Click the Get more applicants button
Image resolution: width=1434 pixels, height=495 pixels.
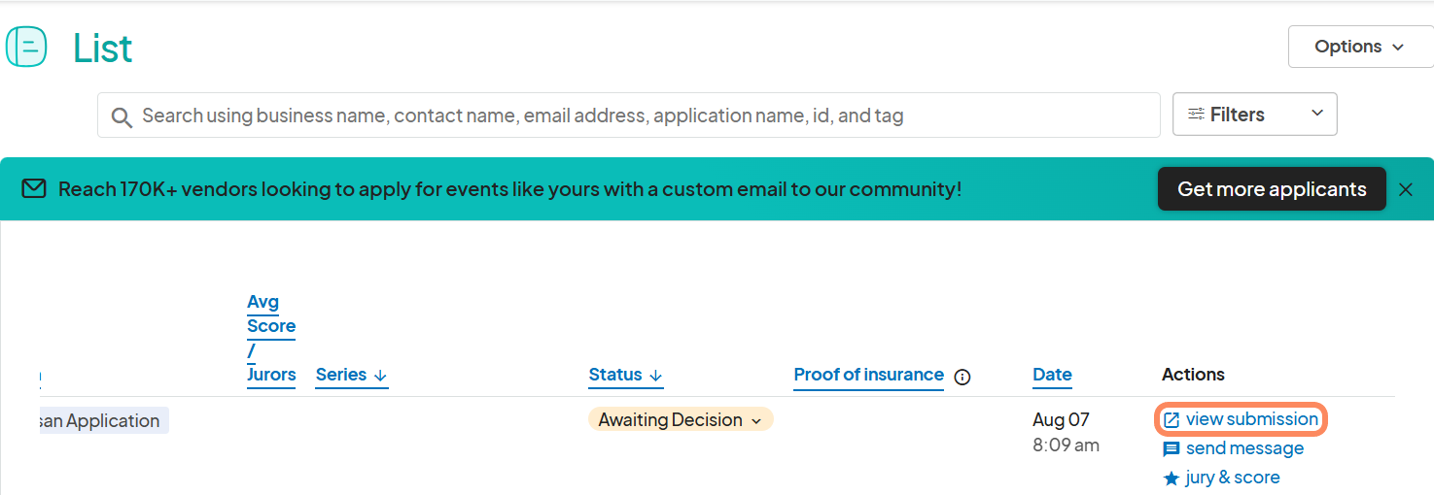tap(1271, 189)
